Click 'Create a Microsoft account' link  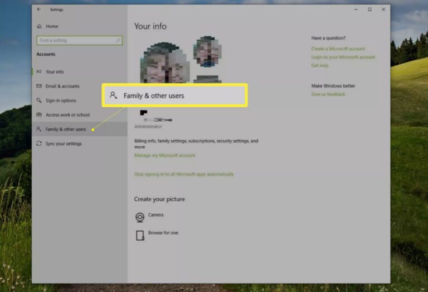[x=338, y=49]
